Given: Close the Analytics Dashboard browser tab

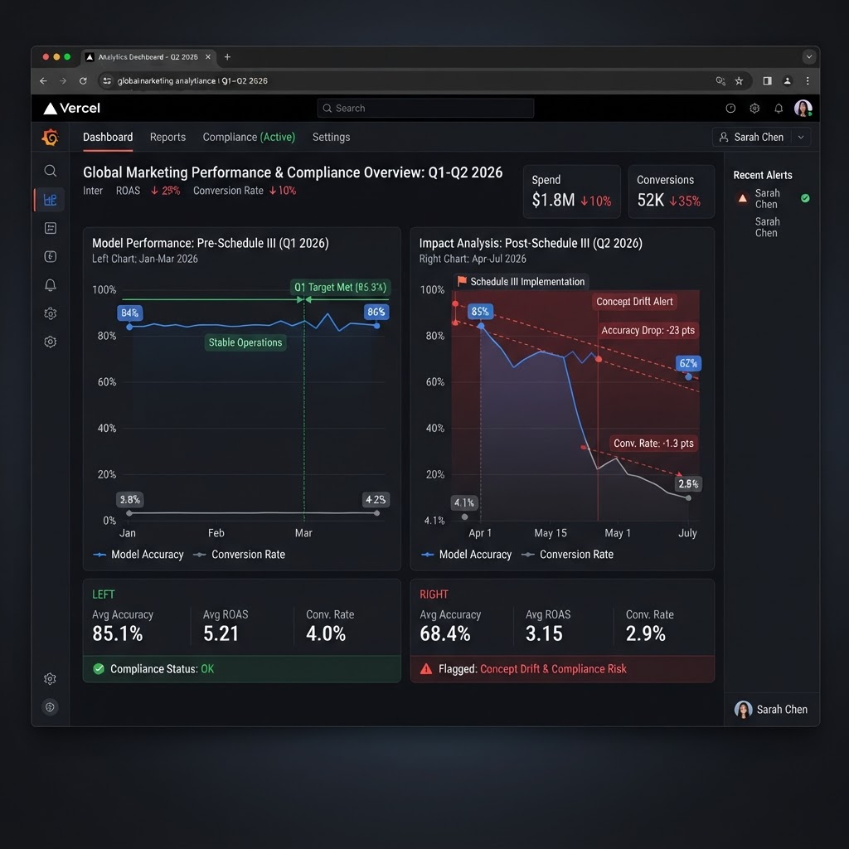Looking at the screenshot, I should click(208, 57).
